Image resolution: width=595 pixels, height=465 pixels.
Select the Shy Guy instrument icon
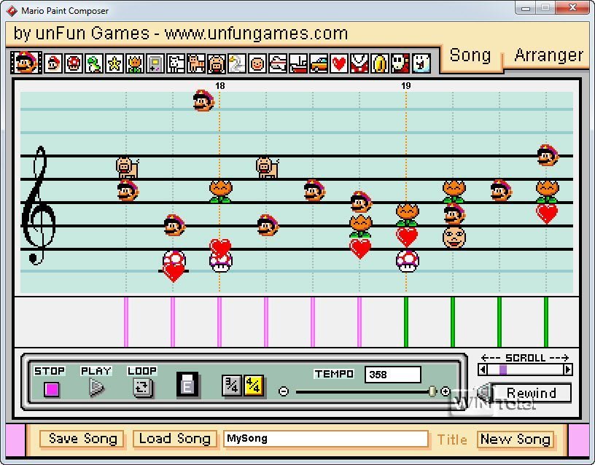[x=400, y=63]
